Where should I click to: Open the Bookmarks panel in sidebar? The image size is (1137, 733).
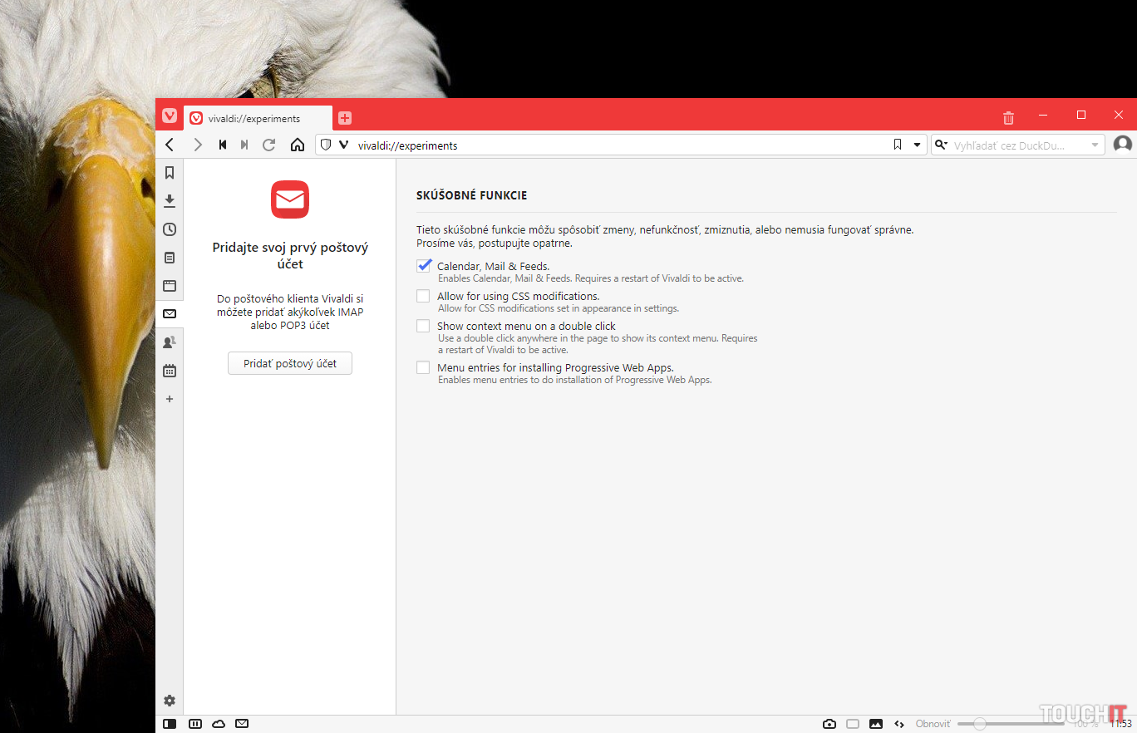tap(170, 173)
